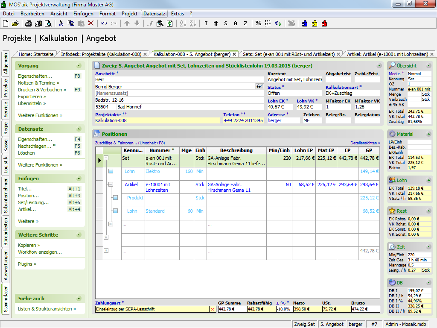Viewport: 437px width, 328px height.
Task: Collapse the Material panel
Action: pos(428,134)
